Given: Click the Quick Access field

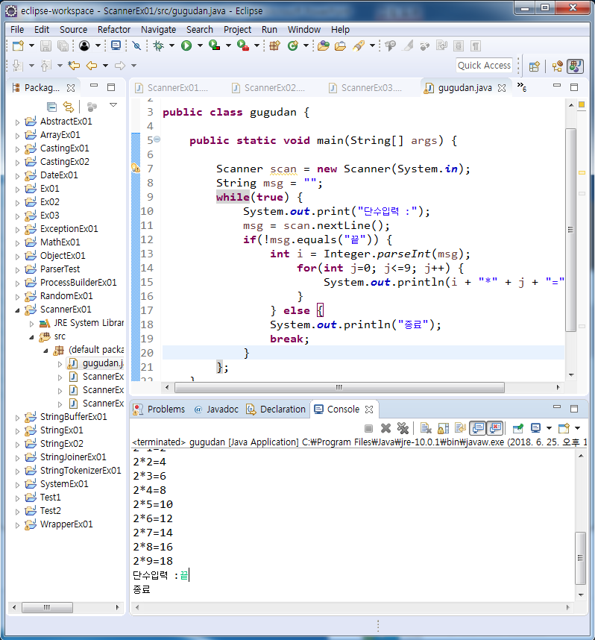Looking at the screenshot, I should click(x=484, y=66).
